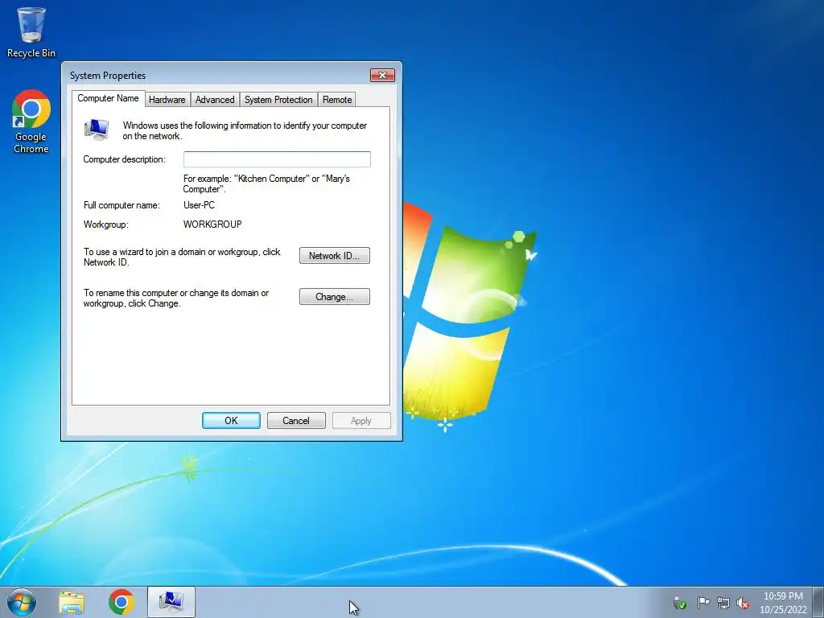Open the Remote tab

point(337,99)
